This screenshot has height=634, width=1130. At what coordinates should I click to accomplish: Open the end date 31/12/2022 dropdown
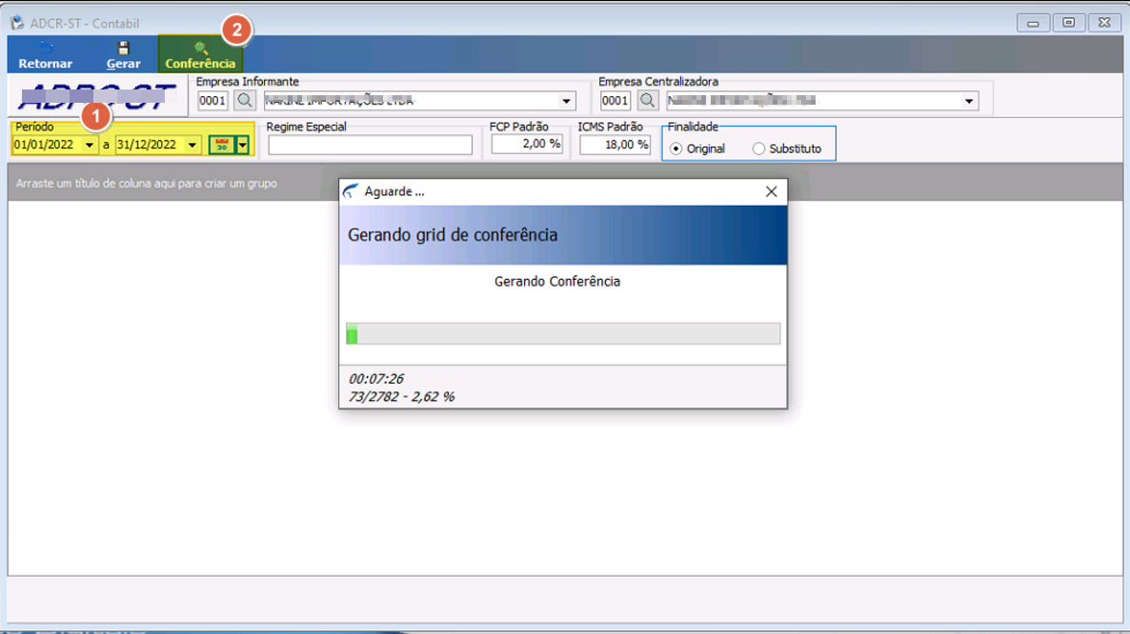(192, 146)
